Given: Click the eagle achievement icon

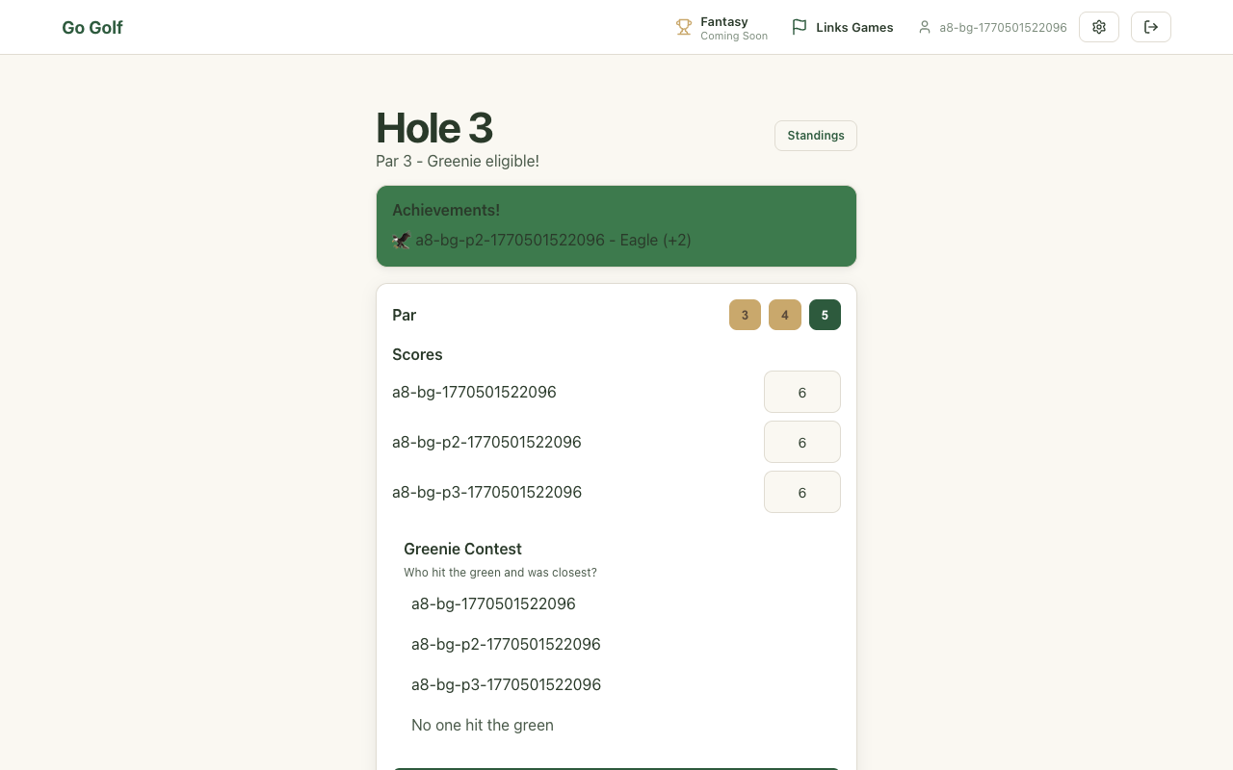Looking at the screenshot, I should 402,241.
